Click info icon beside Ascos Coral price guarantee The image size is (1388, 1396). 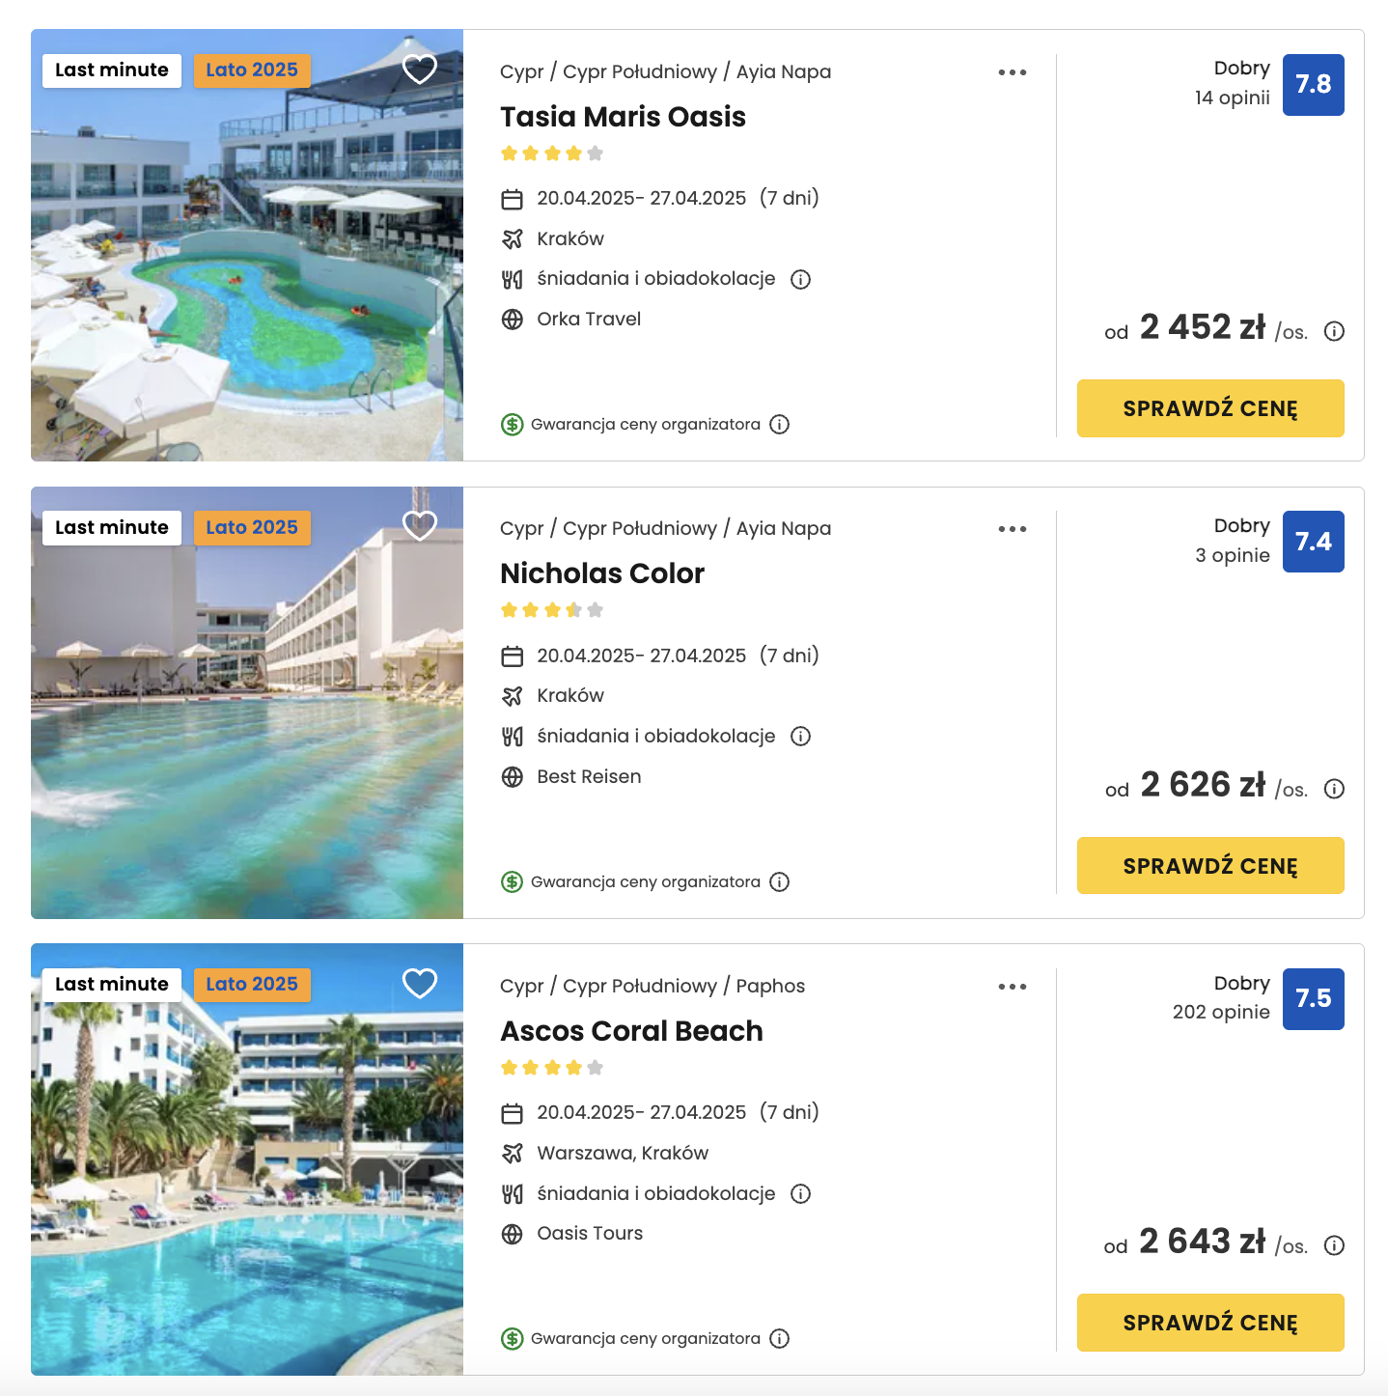pyautogui.click(x=780, y=1338)
